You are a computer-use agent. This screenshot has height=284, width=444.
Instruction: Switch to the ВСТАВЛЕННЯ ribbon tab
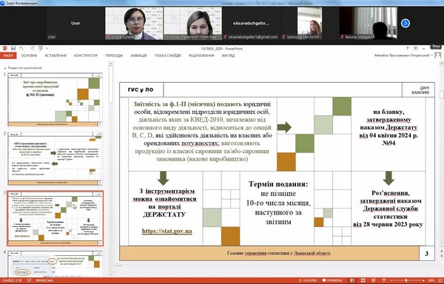(x=55, y=55)
